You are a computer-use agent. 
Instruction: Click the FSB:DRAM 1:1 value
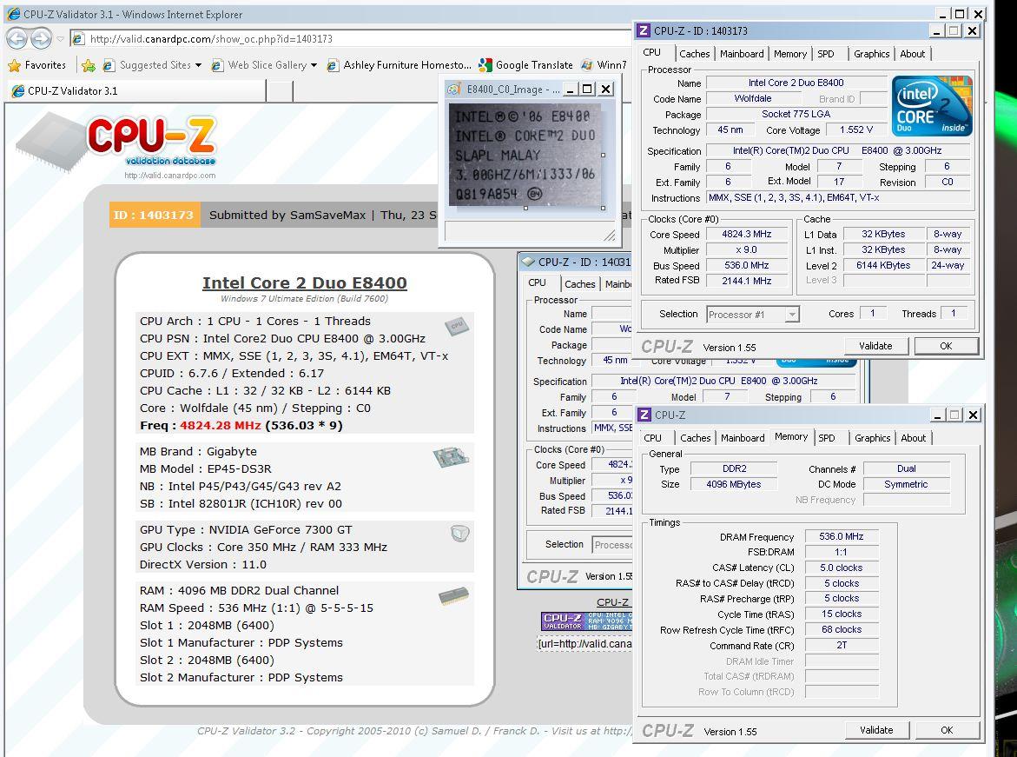click(842, 552)
